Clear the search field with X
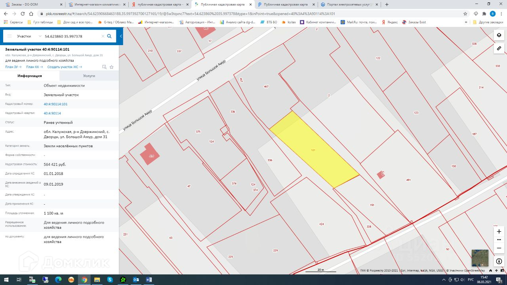Viewport: 507px width, 285px height. (x=103, y=36)
